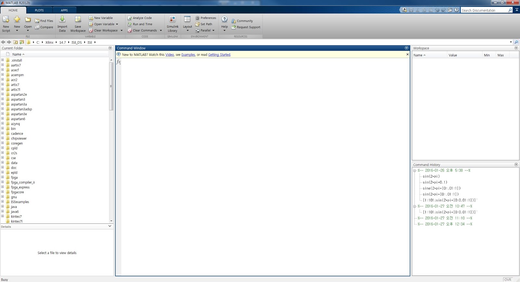This screenshot has width=520, height=282.
Task: Open the Examples link
Action: point(188,55)
